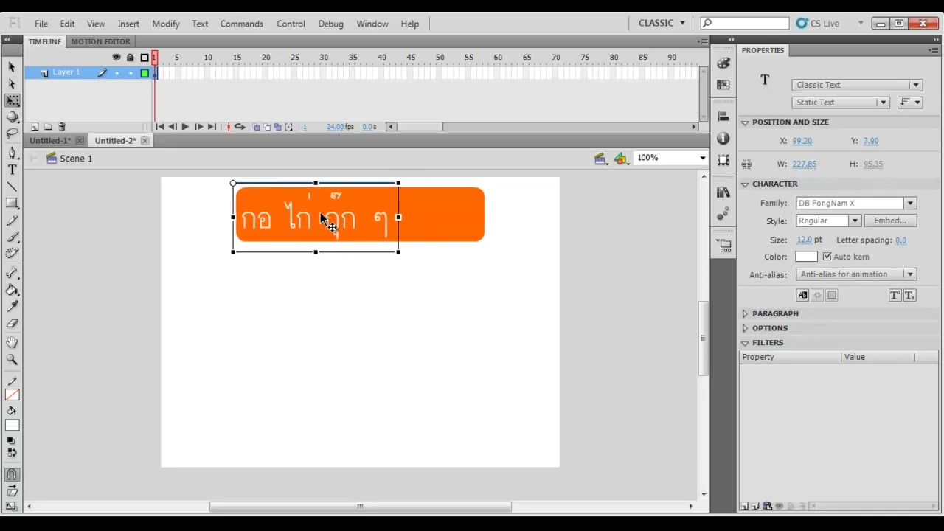The width and height of the screenshot is (944, 531).
Task: Switch to Untitled-1* document tab
Action: (50, 140)
